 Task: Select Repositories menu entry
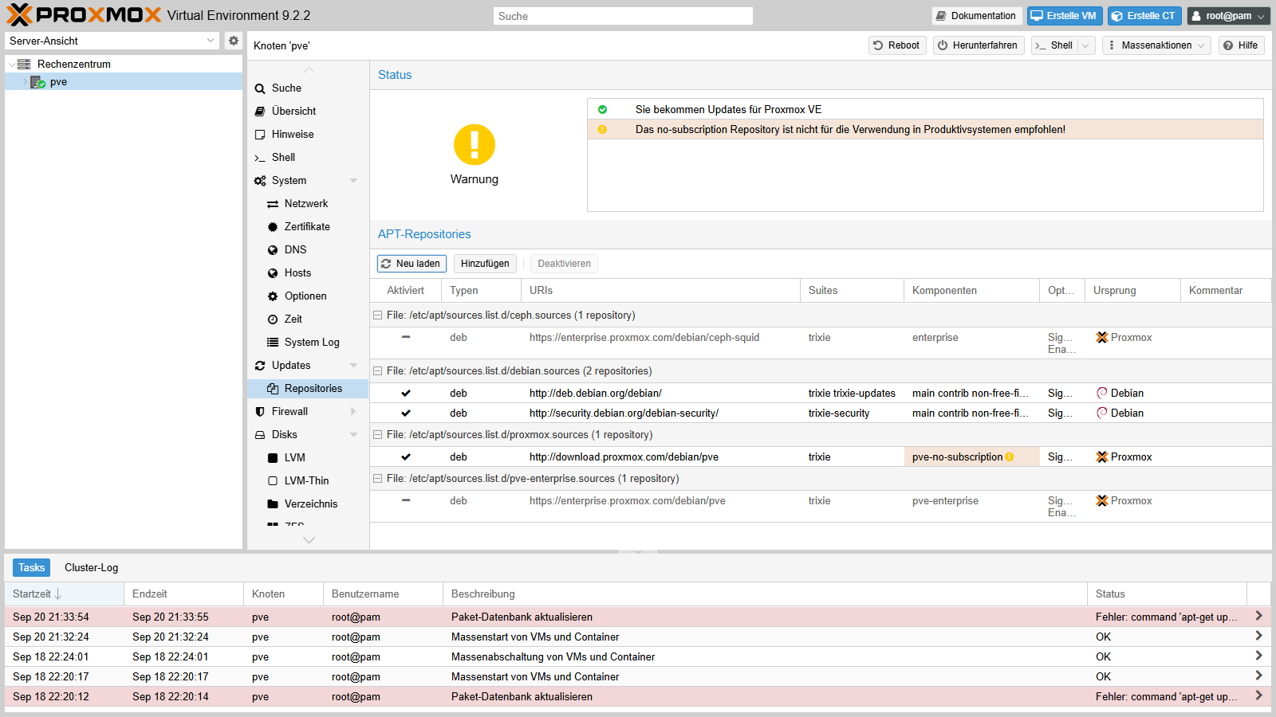point(308,389)
